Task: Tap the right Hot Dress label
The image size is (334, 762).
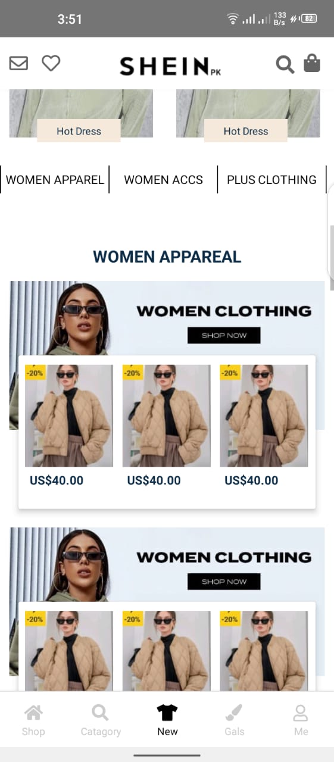Action: pyautogui.click(x=246, y=131)
